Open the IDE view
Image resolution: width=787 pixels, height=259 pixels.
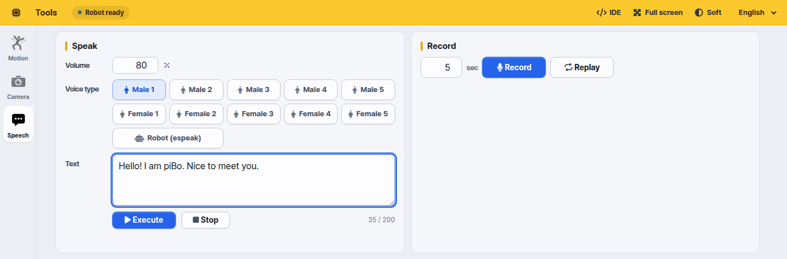pos(608,13)
